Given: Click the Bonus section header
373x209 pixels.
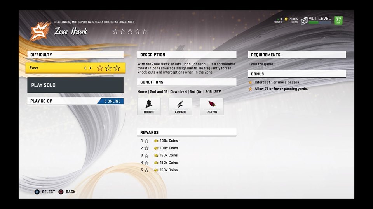Looking at the screenshot, I should tap(297, 74).
